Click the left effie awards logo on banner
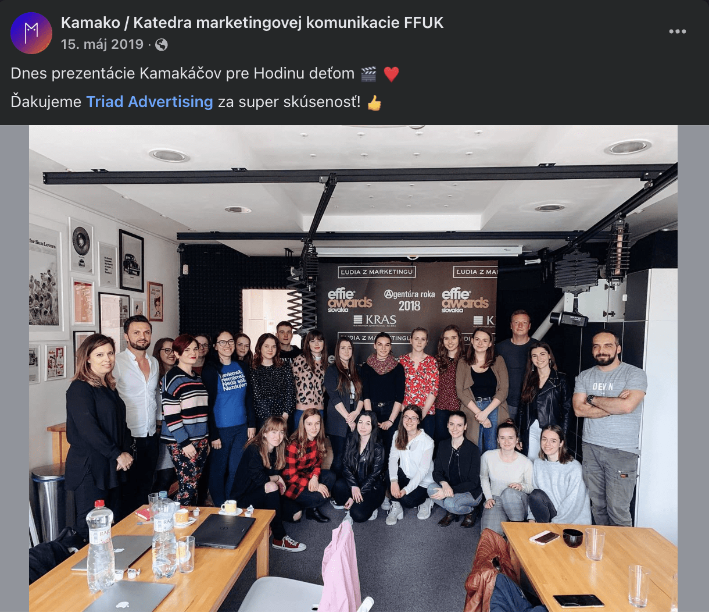Viewport: 709px width, 612px height. (349, 300)
